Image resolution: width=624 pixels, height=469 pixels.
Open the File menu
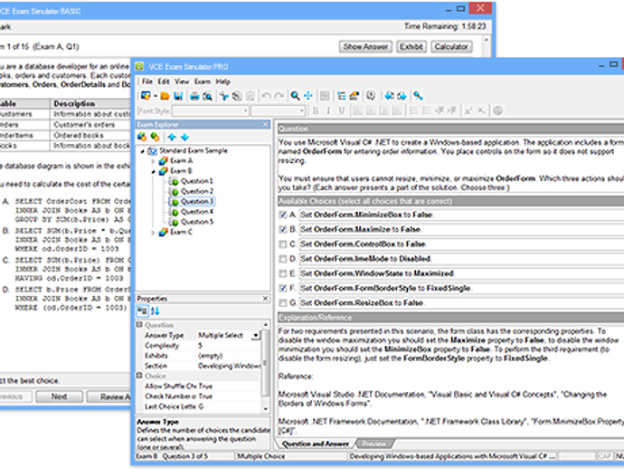147,81
